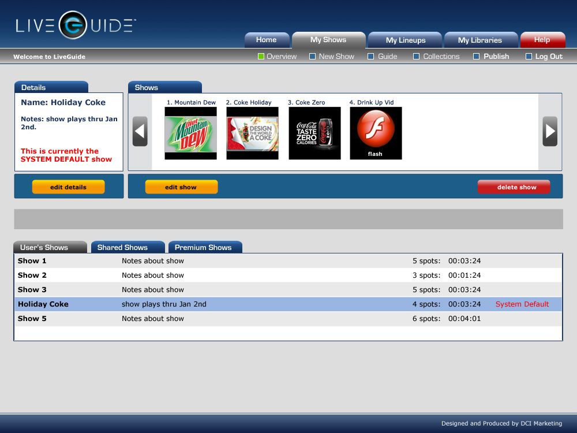Choose the Coke Zero spot thumbnail
577x433 pixels.
coord(314,133)
